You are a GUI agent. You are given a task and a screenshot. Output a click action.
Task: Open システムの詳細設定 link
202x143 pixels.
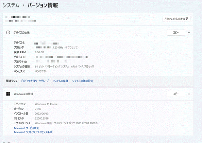(83, 81)
